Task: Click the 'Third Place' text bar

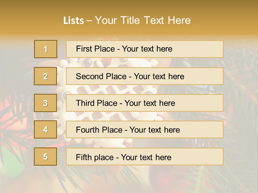Action: point(145,103)
